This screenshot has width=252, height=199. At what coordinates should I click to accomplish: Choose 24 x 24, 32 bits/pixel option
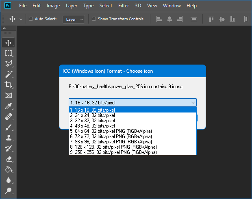[x=133, y=115]
